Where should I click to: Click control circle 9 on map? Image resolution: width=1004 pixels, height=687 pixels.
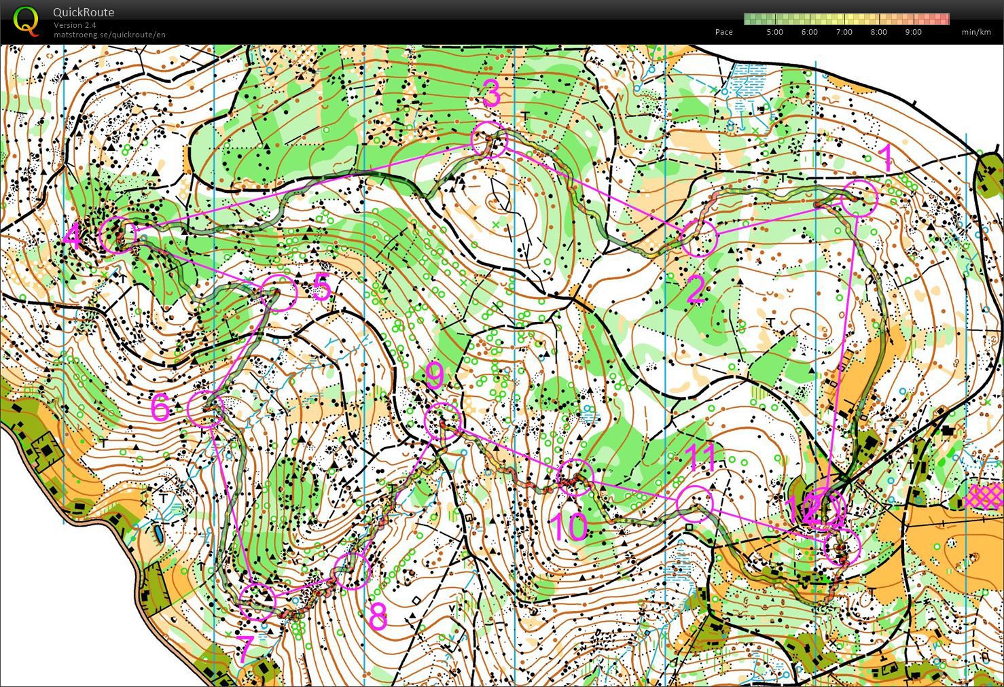pyautogui.click(x=443, y=421)
